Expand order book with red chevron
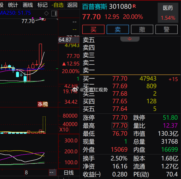The image size is (181, 179). tap(130, 39)
